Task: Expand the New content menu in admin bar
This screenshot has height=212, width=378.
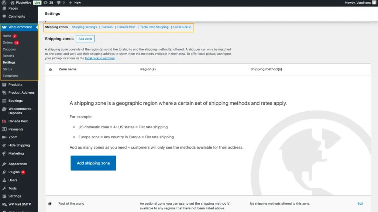Action: tap(75, 3)
